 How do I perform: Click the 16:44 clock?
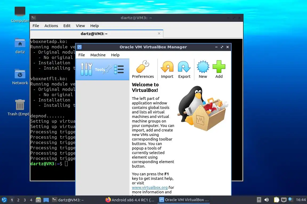[301, 200]
